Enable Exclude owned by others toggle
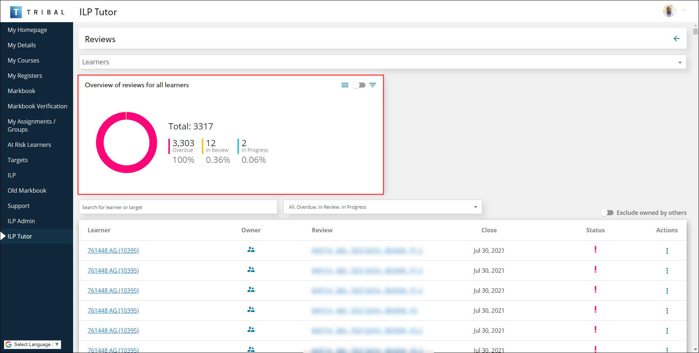The width and height of the screenshot is (699, 353). tap(607, 213)
